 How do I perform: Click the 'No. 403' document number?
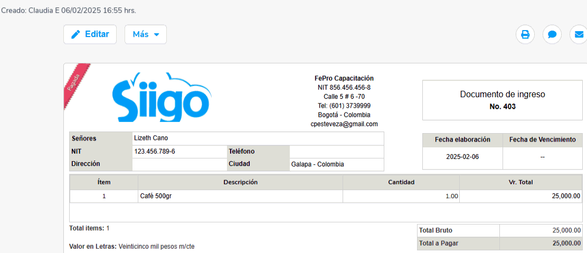pyautogui.click(x=503, y=107)
